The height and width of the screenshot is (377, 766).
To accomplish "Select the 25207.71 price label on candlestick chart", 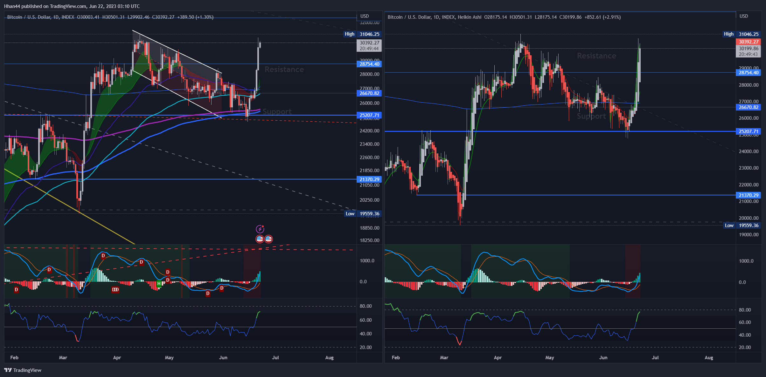I will (369, 115).
